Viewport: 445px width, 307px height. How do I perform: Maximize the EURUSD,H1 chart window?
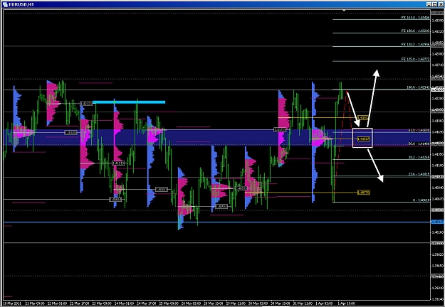[434, 4]
